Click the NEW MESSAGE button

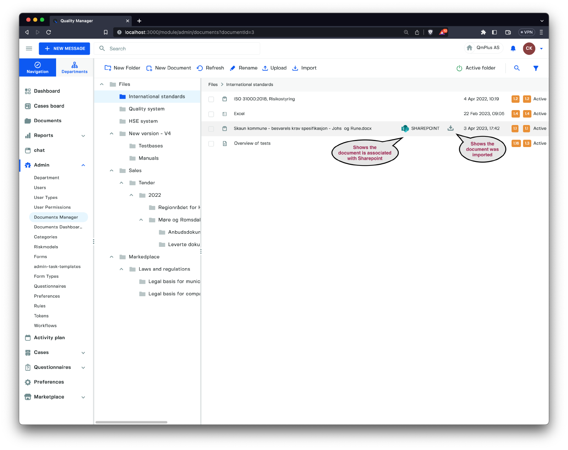[x=64, y=49]
